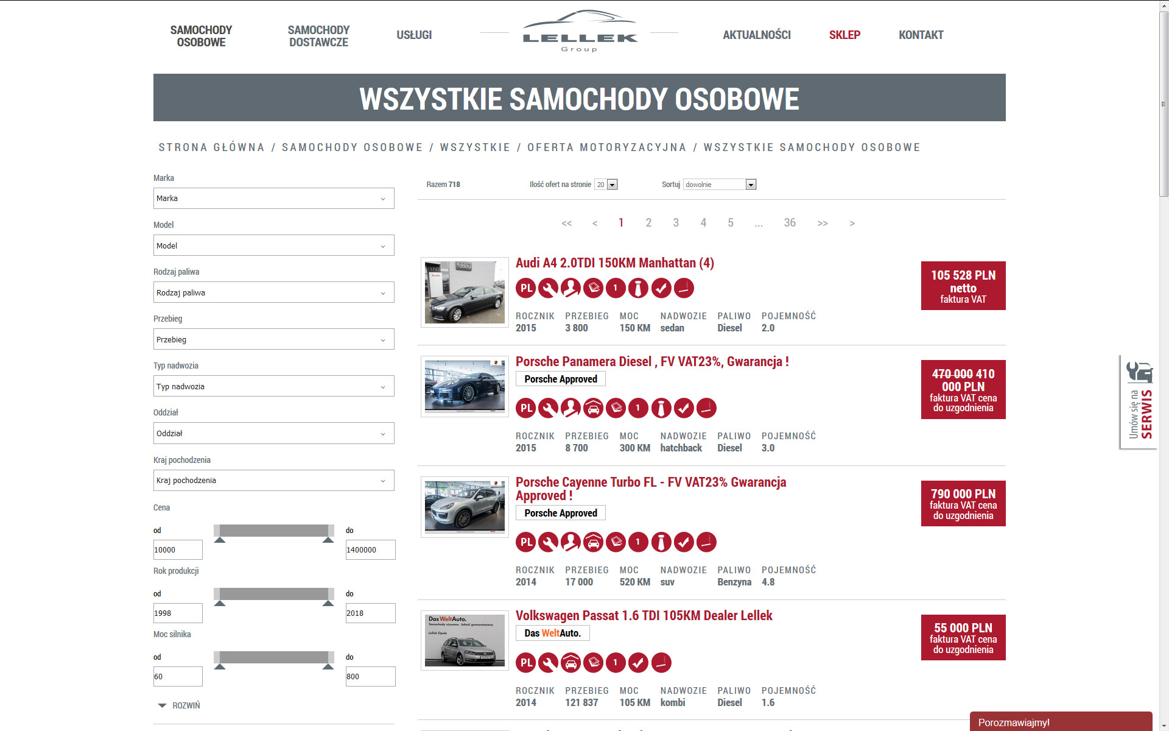
Task: Click the garaged car icon on Volkswagen Passat
Action: coord(570,663)
